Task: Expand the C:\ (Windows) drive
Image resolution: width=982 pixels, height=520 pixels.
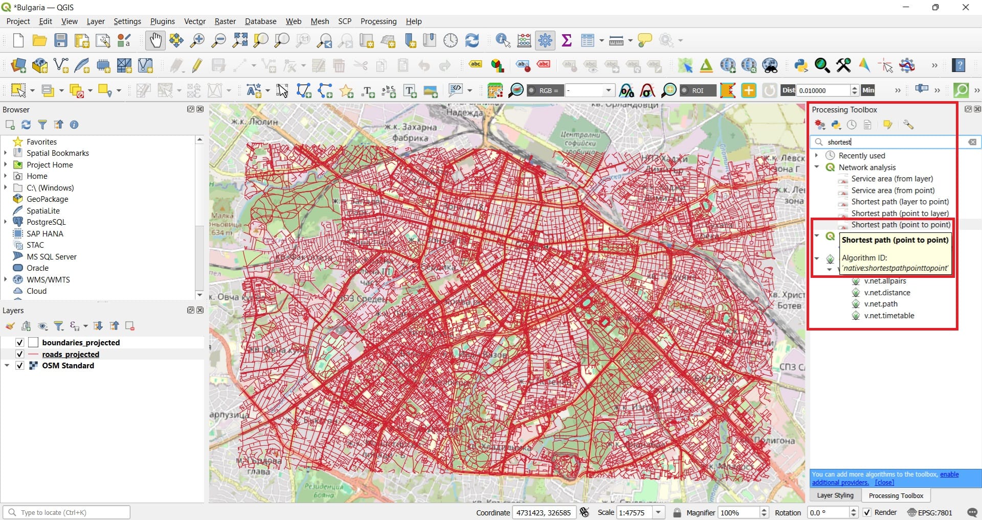Action: 6,187
